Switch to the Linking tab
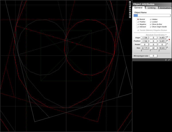The image size is (172, 132). [152, 8]
